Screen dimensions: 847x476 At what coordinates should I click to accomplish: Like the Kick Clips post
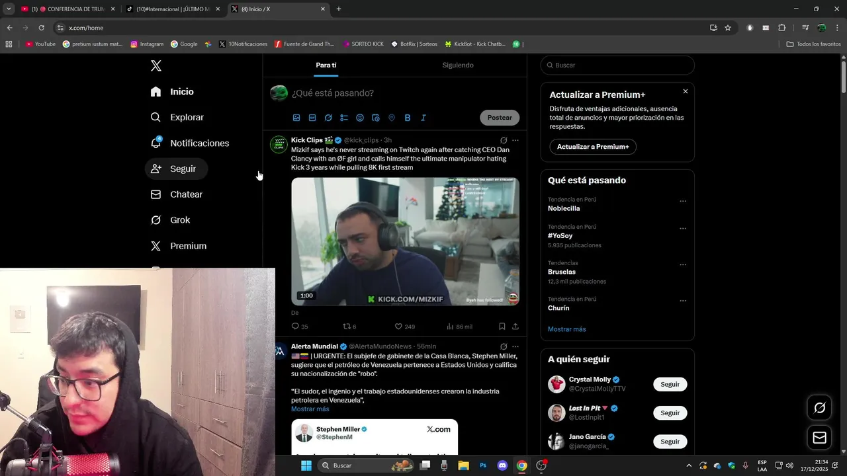point(404,327)
